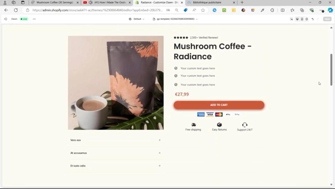The image size is (335, 189).
Task: Open the workspaces icon
Action: [14, 3]
